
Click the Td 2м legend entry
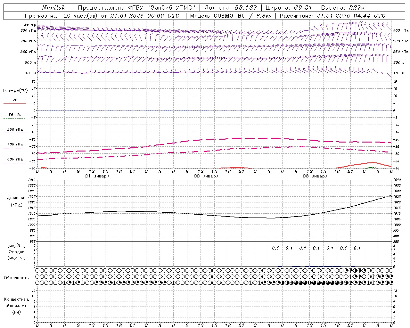coord(15,115)
